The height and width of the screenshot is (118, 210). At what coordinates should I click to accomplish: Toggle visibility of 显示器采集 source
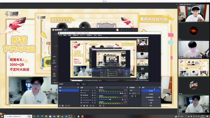tap(93, 95)
